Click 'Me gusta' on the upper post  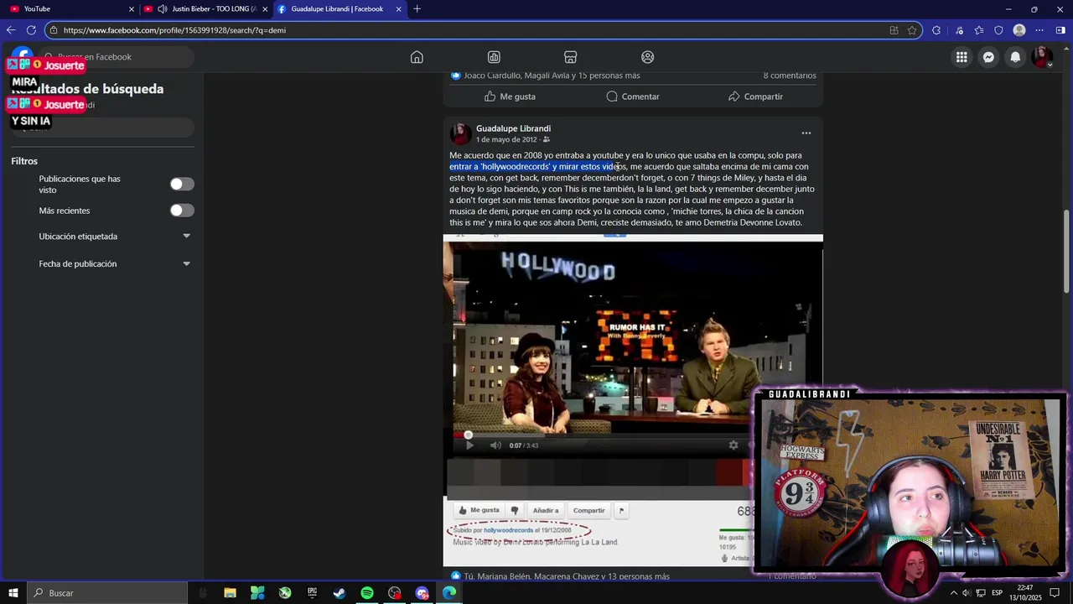[510, 96]
